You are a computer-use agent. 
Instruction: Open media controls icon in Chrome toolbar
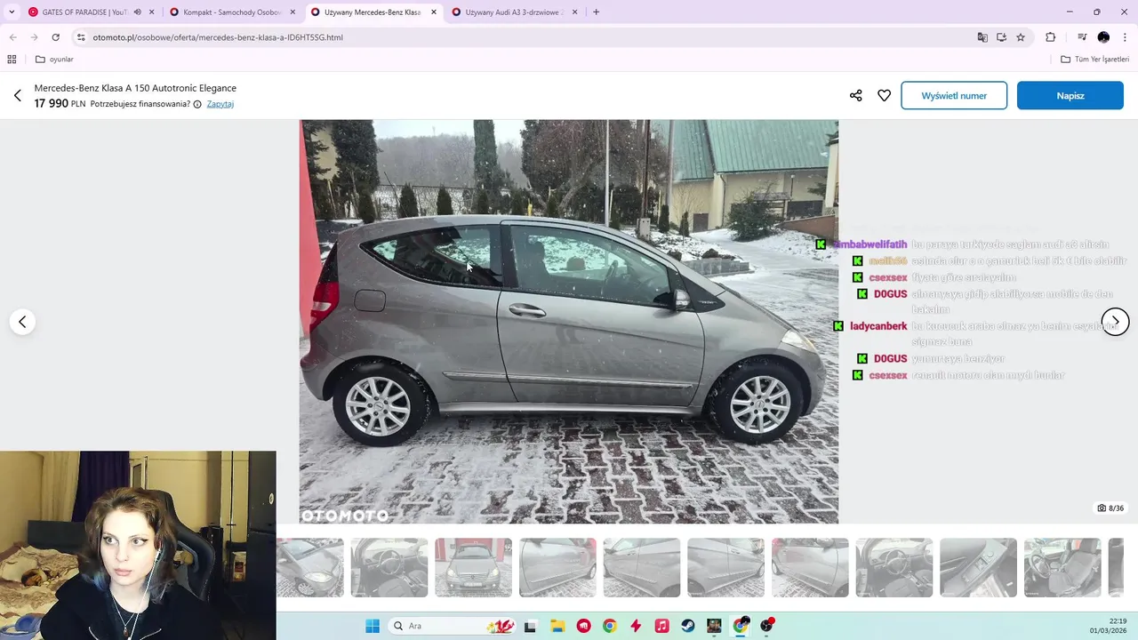point(1082,37)
